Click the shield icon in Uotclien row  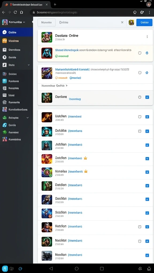click(x=140, y=117)
